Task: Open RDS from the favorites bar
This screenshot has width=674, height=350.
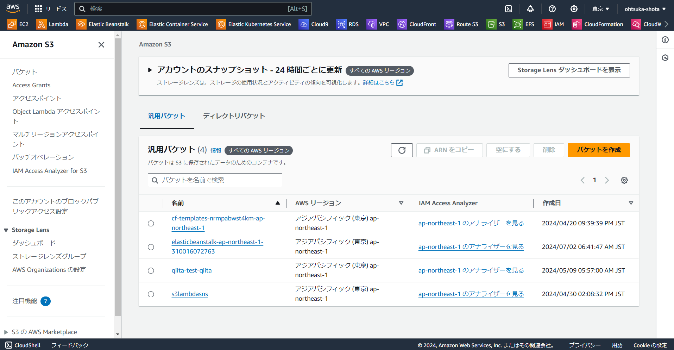Action: pyautogui.click(x=348, y=24)
